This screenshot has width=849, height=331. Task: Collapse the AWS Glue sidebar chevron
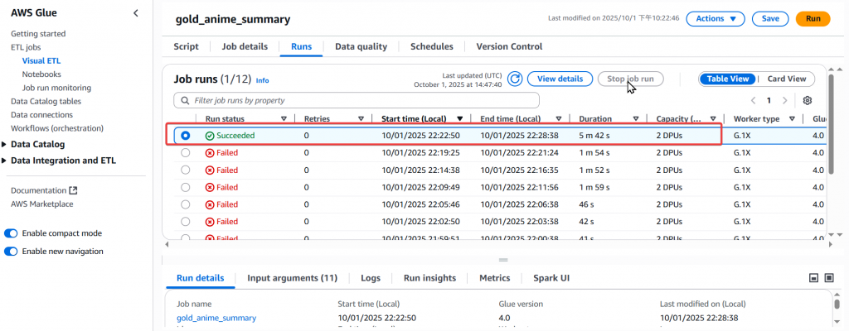click(x=136, y=13)
